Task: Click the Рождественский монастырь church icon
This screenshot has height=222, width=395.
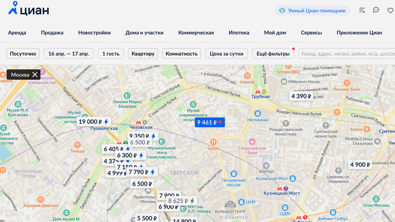Action: (286, 123)
